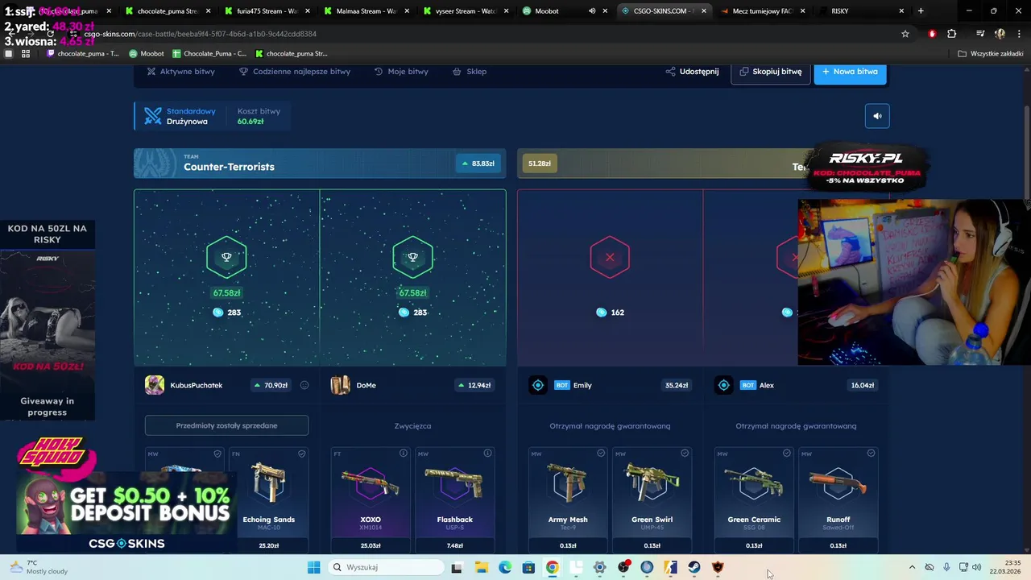The image size is (1031, 580).
Task: Close the CSGO-SKINS.COM browser tab
Action: point(704,11)
